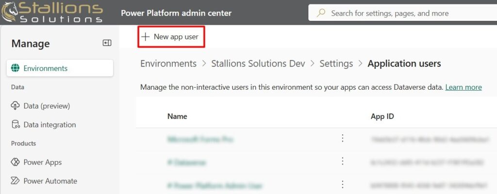Open Environments from the sidebar
Image resolution: width=497 pixels, height=194 pixels.
[x=45, y=68]
